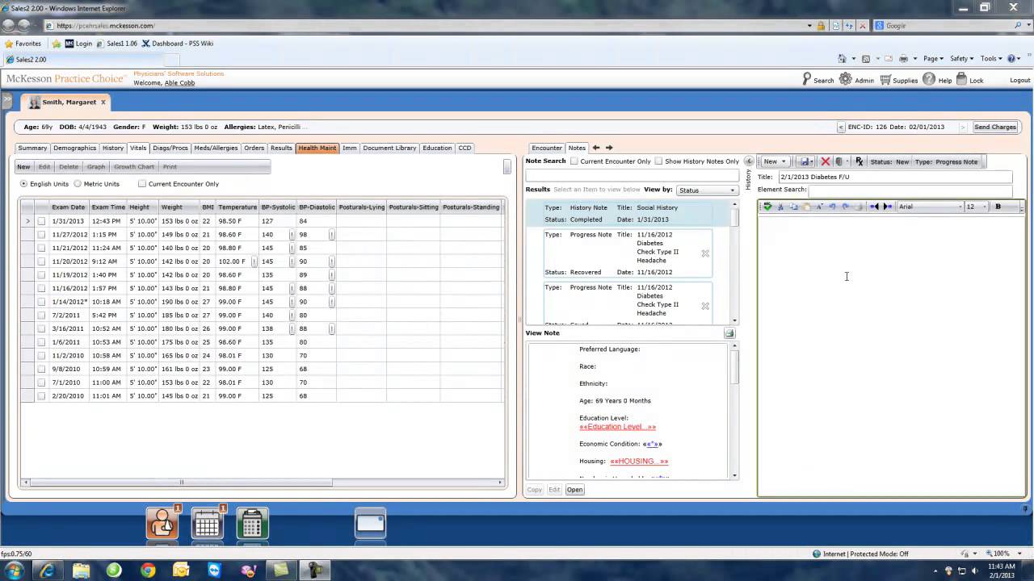Viewport: 1034px width, 581px height.
Task: Click the Able Cobb user link
Action: 179,82
